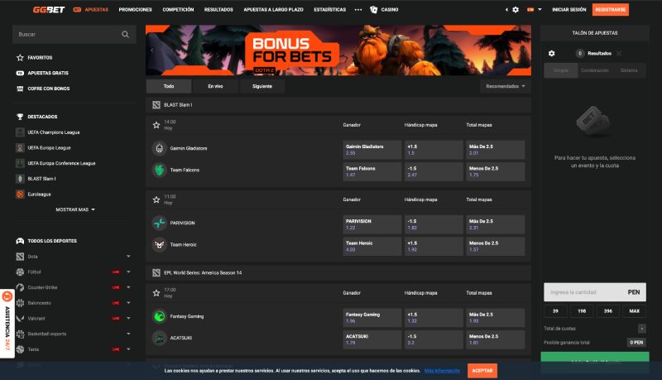Open the Promociones menu
Screen dimensions: 662x380
click(135, 9)
